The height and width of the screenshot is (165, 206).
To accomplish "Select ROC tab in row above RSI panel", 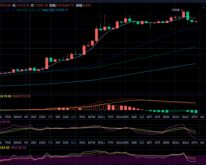I will coord(82,142).
